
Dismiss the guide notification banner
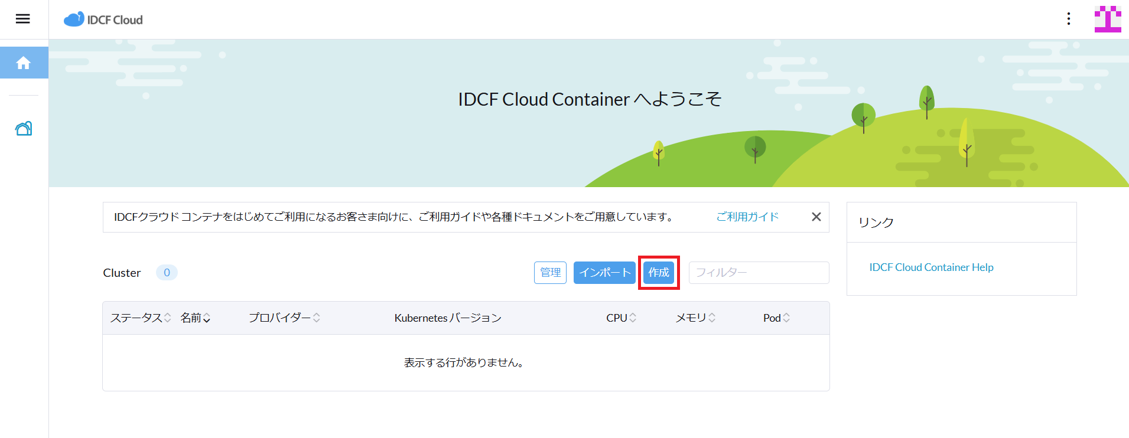816,217
